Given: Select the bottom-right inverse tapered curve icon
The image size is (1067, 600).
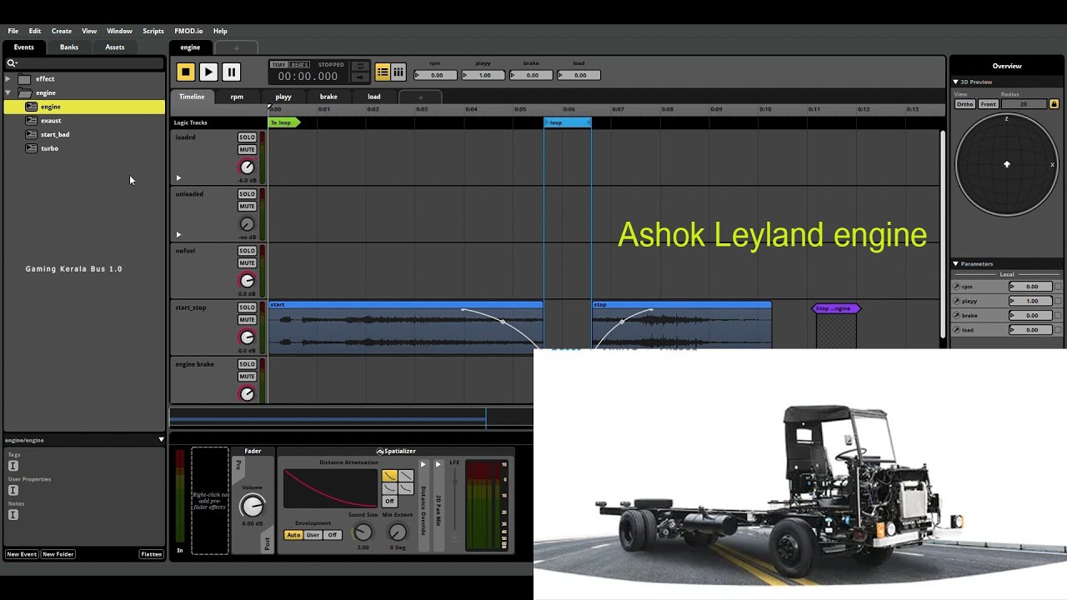Looking at the screenshot, I should [405, 488].
